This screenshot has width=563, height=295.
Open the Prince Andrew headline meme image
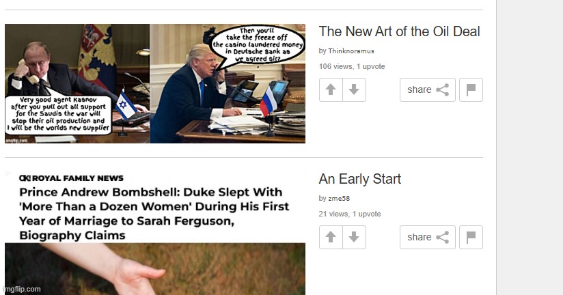tap(155, 234)
